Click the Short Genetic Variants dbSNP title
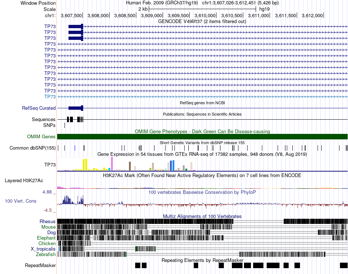This screenshot has height=274, width=348. pos(202,143)
